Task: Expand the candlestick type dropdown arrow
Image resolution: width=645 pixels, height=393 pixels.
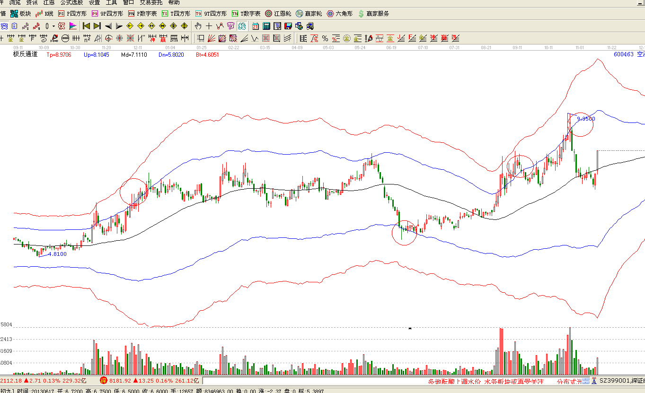Action: (x=53, y=26)
